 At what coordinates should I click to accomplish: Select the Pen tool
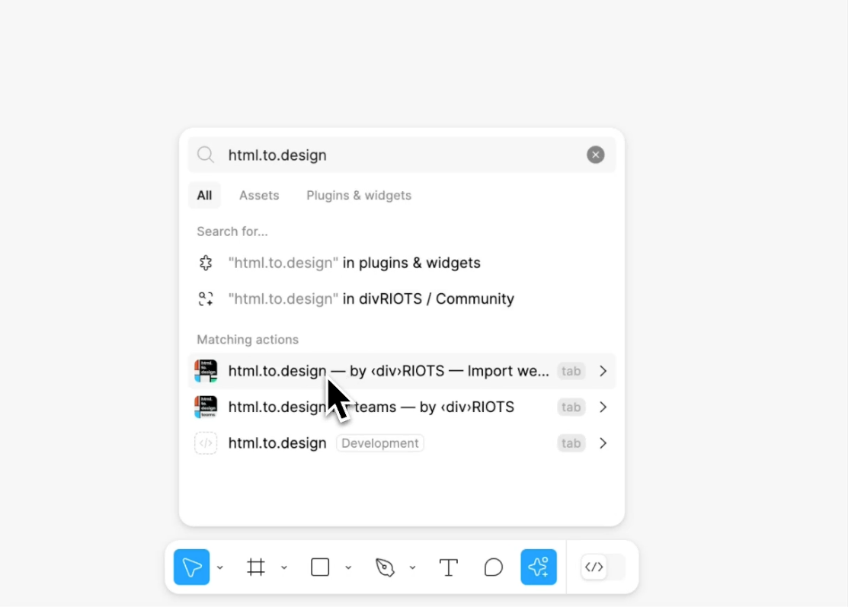[x=385, y=567]
